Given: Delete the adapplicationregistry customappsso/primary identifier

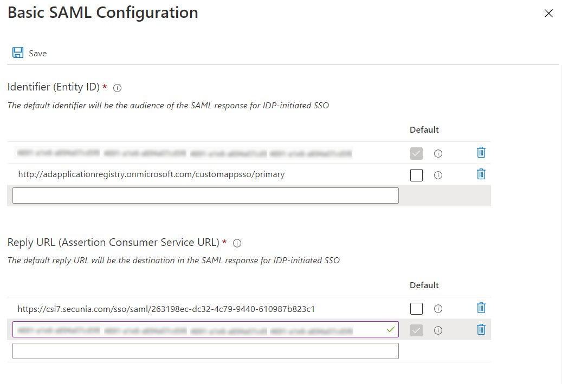Looking at the screenshot, I should point(481,174).
